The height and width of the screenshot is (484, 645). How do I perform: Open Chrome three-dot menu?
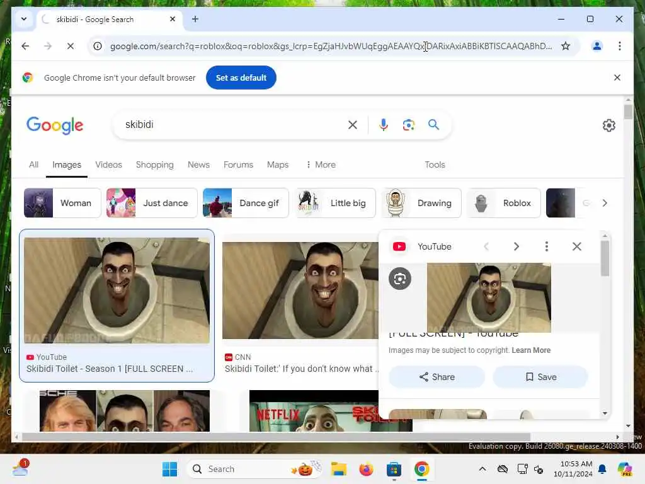click(x=620, y=46)
